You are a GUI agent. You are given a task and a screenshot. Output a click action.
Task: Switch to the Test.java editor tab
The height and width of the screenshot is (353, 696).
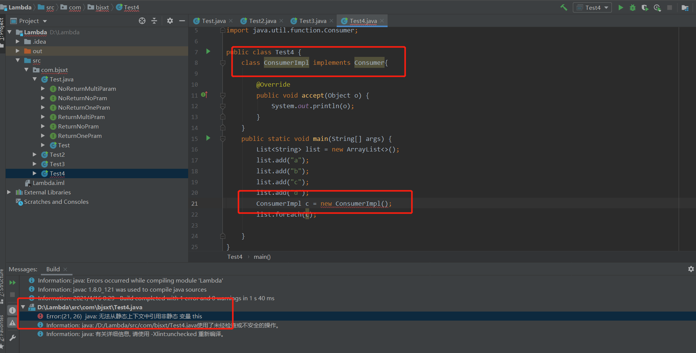(x=213, y=21)
